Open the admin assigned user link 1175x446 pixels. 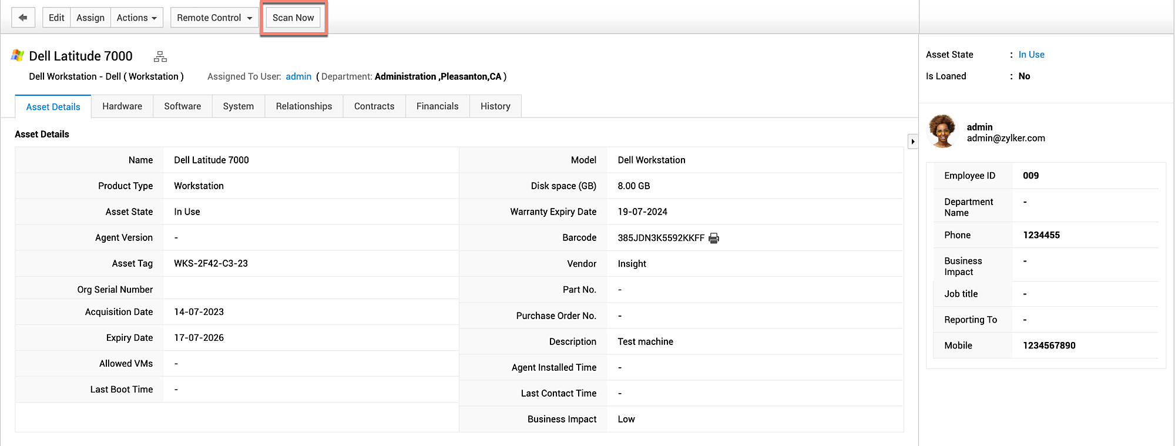tap(298, 76)
